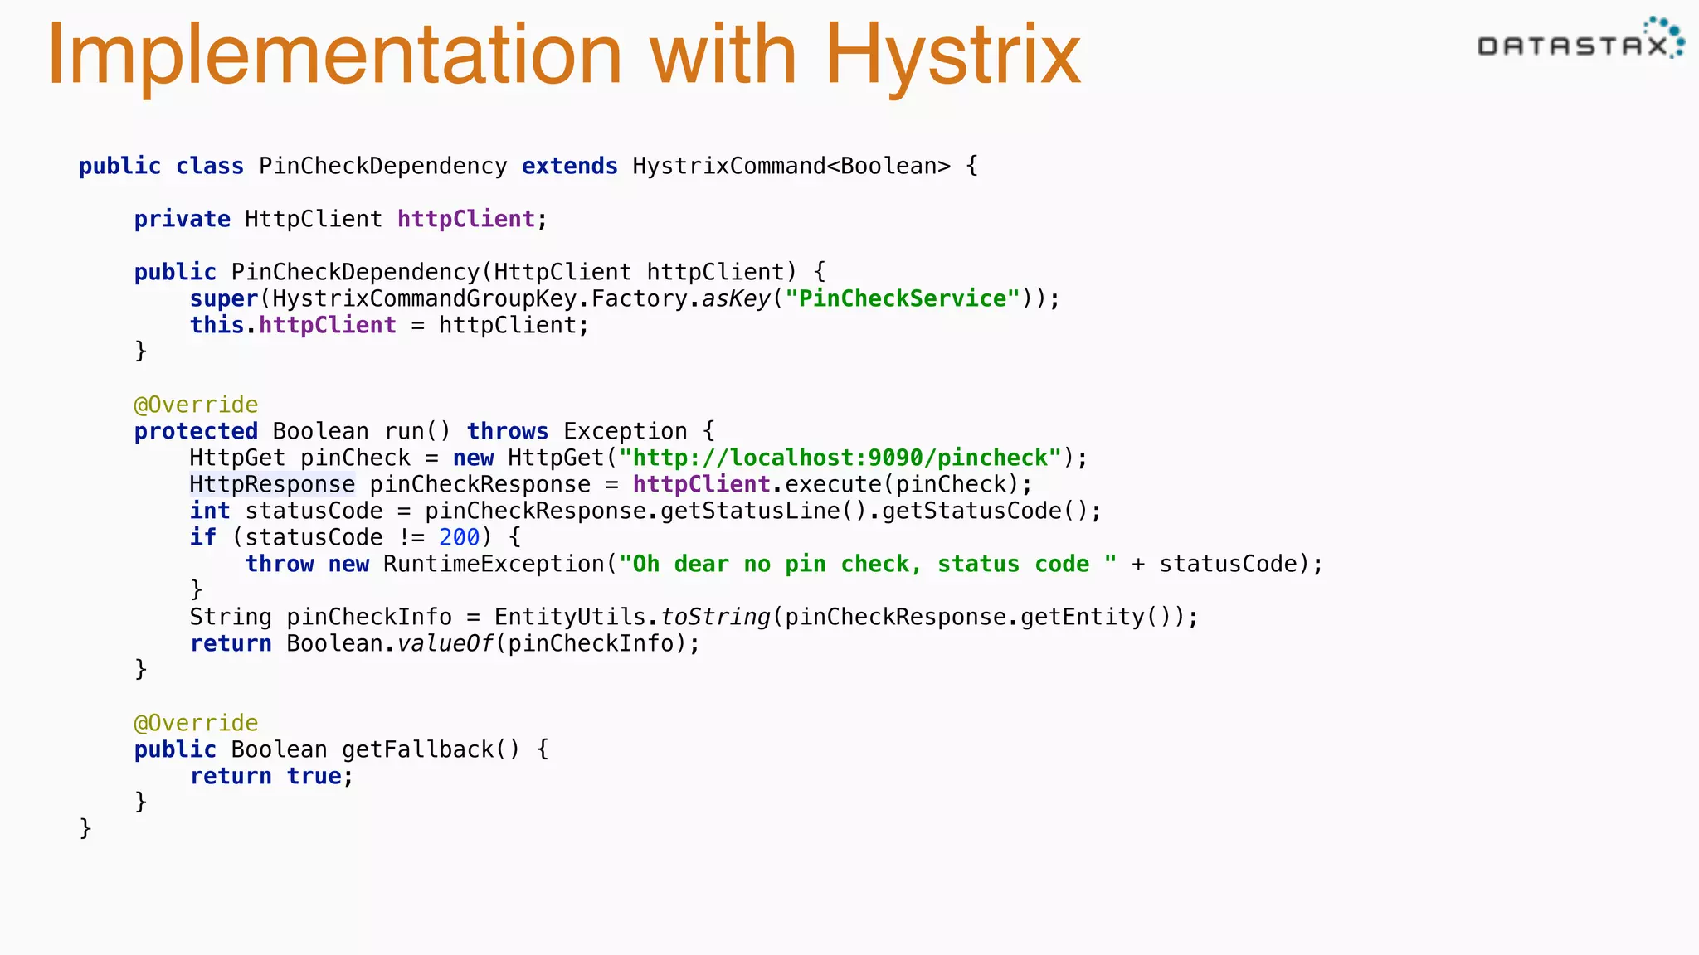Click the number 200 in the if-condition
This screenshot has width=1699, height=955.
click(460, 538)
